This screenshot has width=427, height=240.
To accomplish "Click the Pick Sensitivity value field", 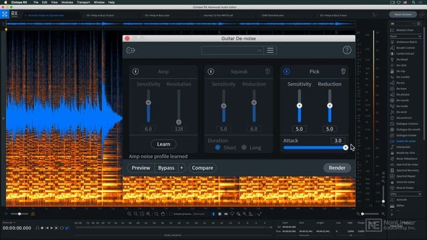I will click(300, 129).
